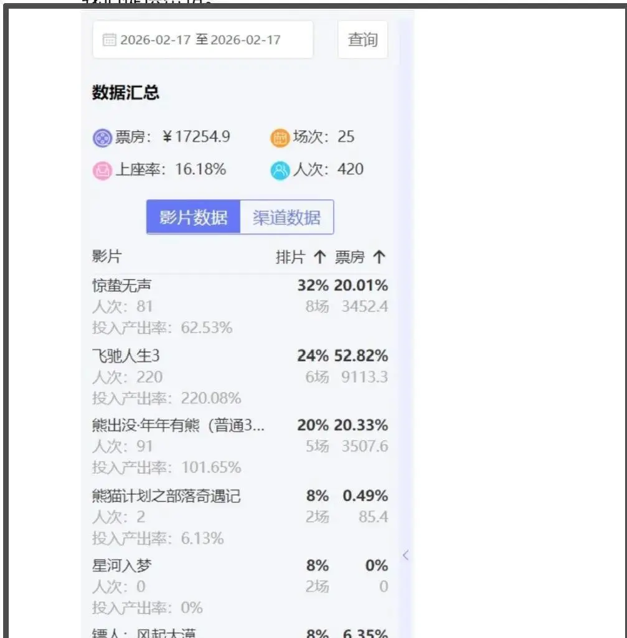Click the calendar icon in date field
Viewport: 627px width, 638px height.
tap(109, 40)
